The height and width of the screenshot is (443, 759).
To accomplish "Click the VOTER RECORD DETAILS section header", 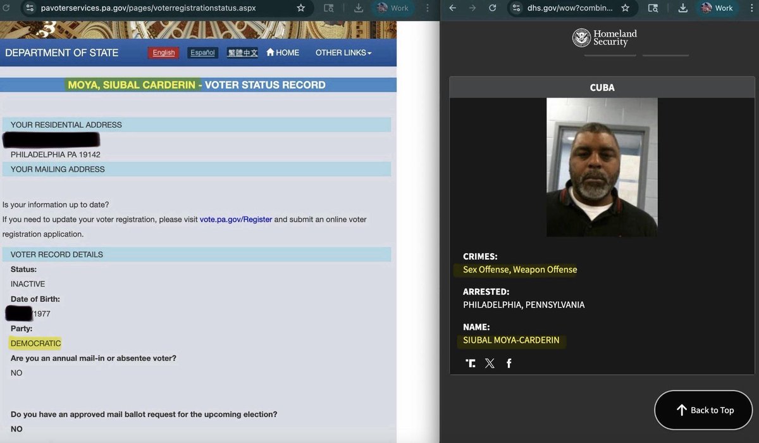I will tap(197, 254).
